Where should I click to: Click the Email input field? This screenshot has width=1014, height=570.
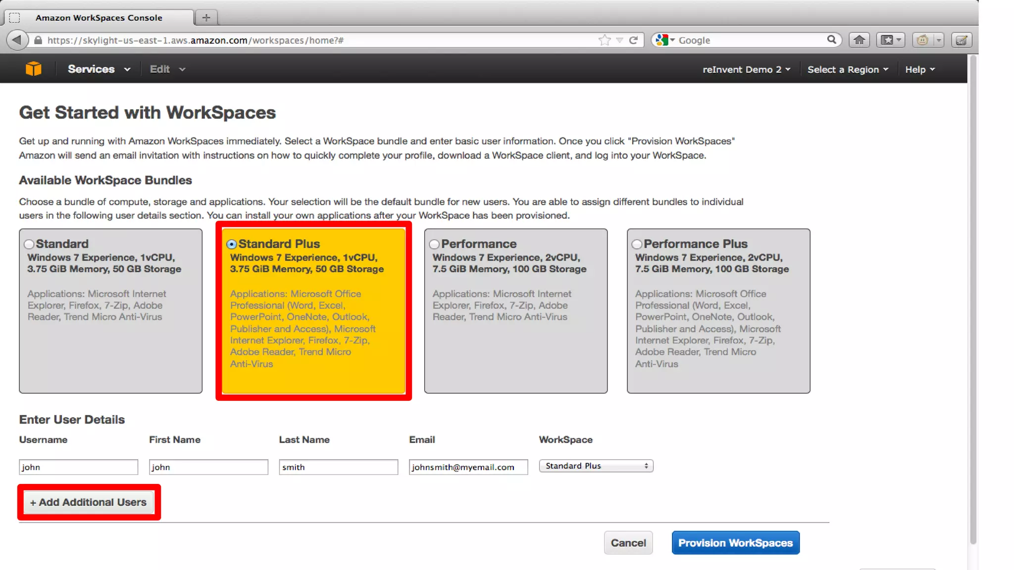(x=468, y=467)
